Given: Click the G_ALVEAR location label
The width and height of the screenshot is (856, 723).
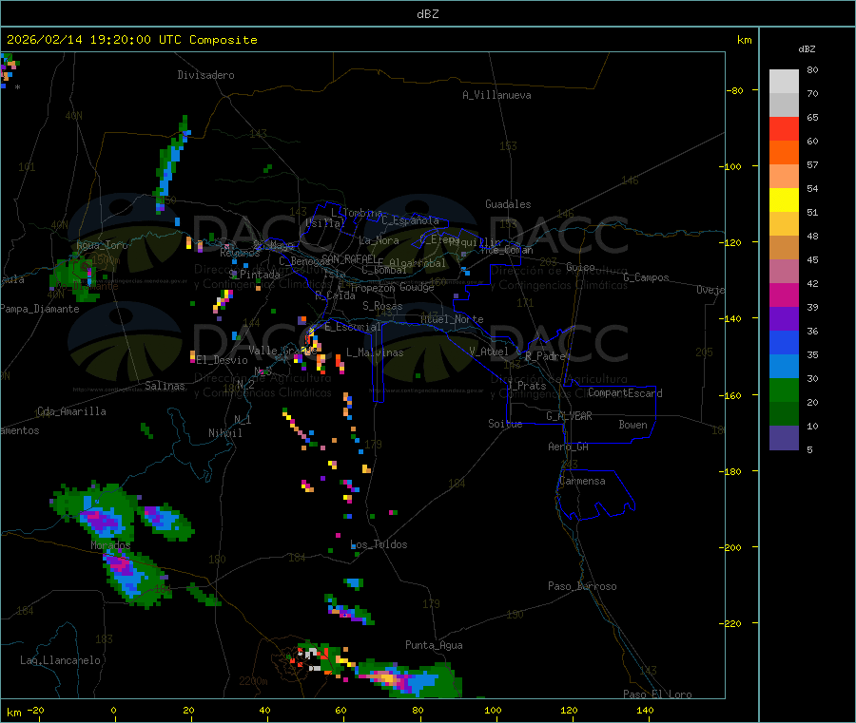Looking at the screenshot, I should tap(570, 416).
